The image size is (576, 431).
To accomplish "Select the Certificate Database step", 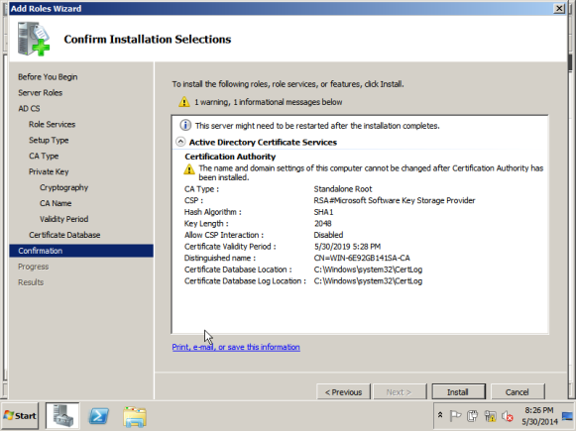I will (x=64, y=235).
